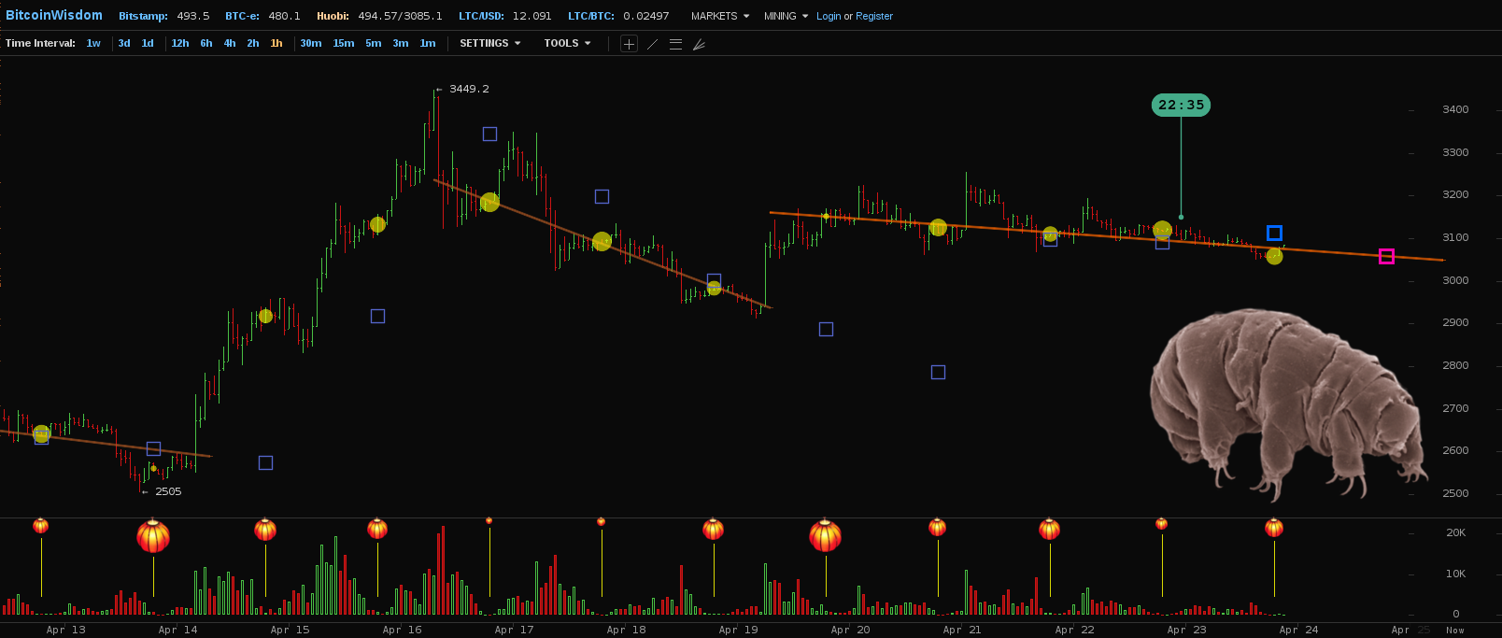1502x638 pixels.
Task: Open the TOOLS menu
Action: [567, 43]
